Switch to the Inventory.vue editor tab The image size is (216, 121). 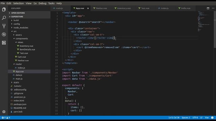pos(124,8)
